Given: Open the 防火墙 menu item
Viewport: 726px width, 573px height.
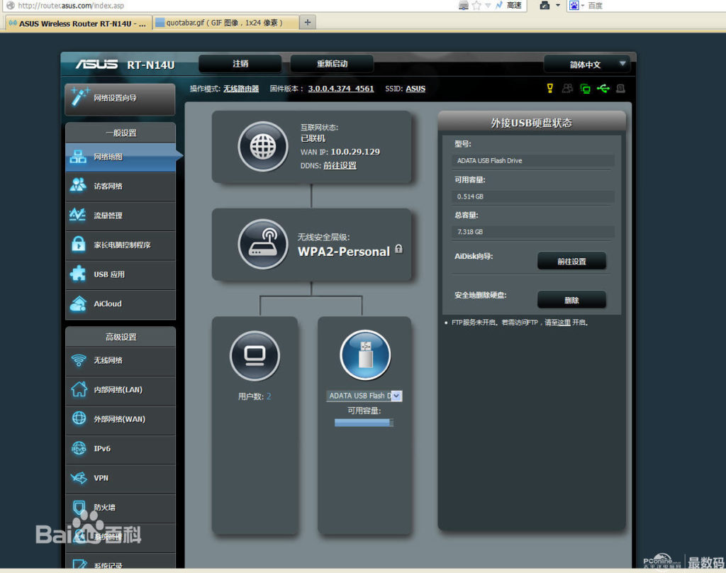Looking at the screenshot, I should (121, 507).
